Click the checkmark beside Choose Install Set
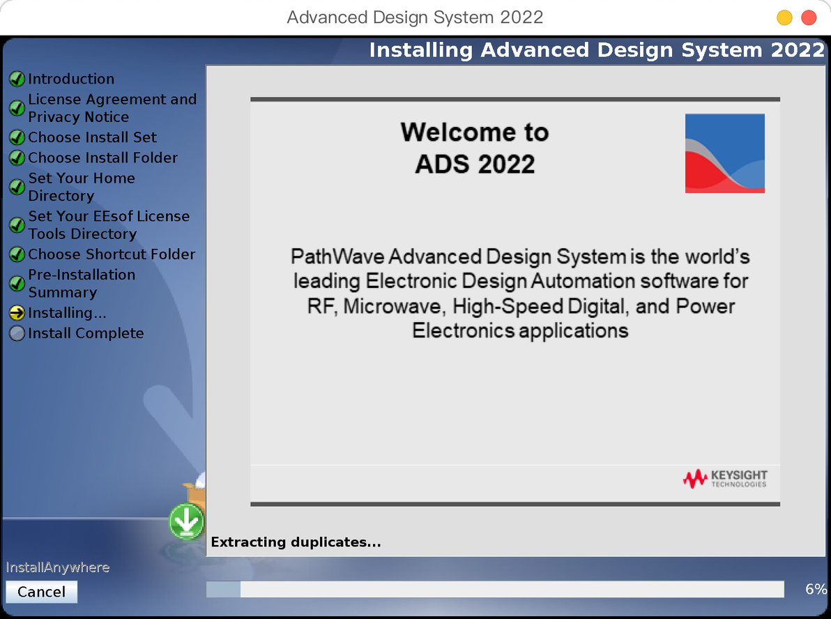 coord(17,137)
